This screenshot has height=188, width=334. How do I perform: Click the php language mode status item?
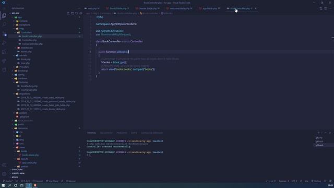click(x=306, y=181)
